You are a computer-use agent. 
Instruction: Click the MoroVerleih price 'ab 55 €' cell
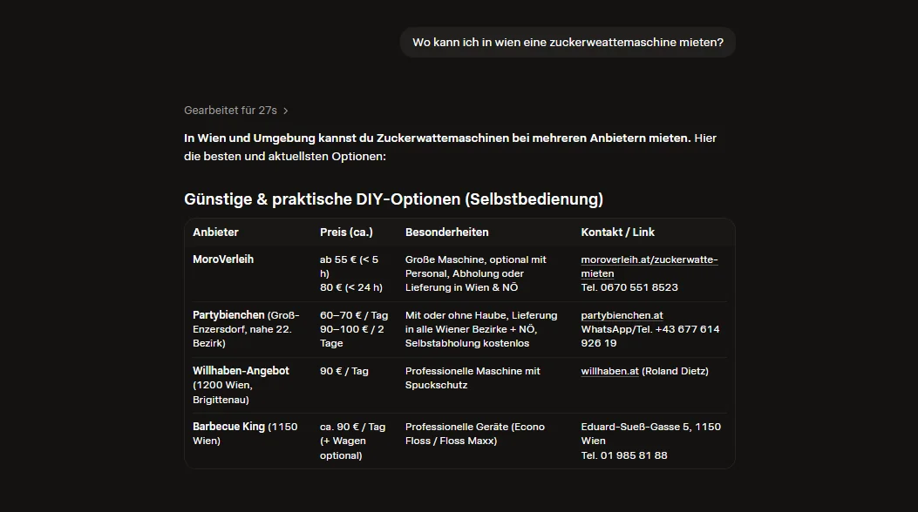pos(350,273)
